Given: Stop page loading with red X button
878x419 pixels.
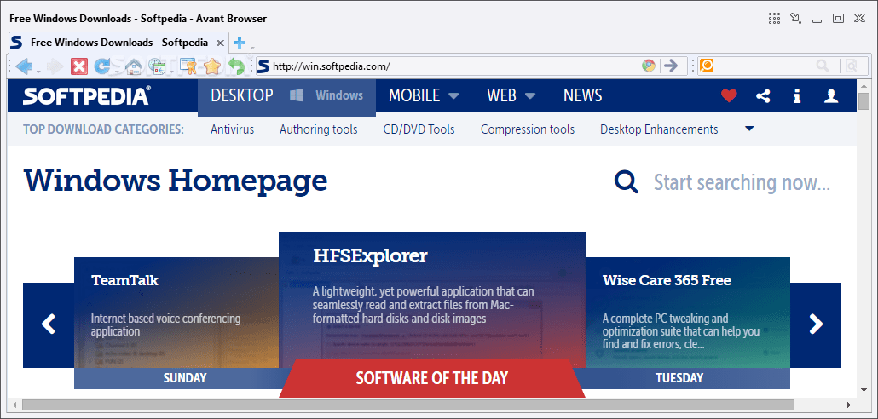Looking at the screenshot, I should click(x=79, y=66).
